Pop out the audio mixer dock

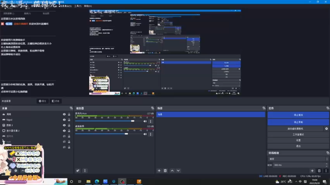pyautogui.click(x=152, y=108)
